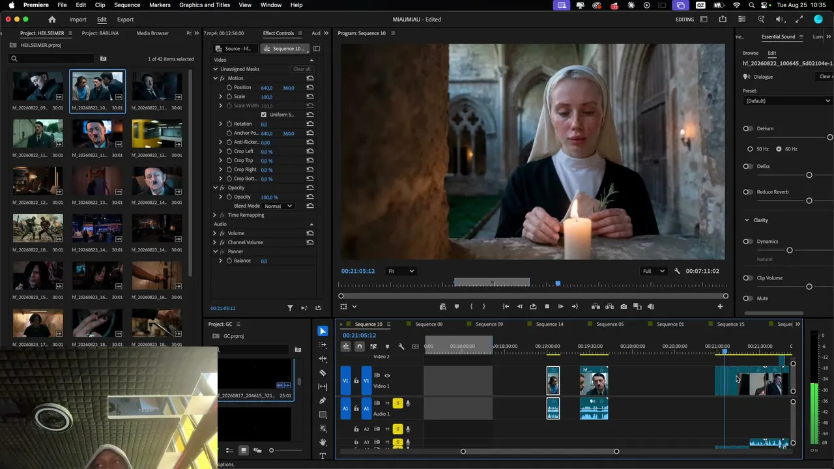Select the Track Select Forward tool

[x=323, y=345]
